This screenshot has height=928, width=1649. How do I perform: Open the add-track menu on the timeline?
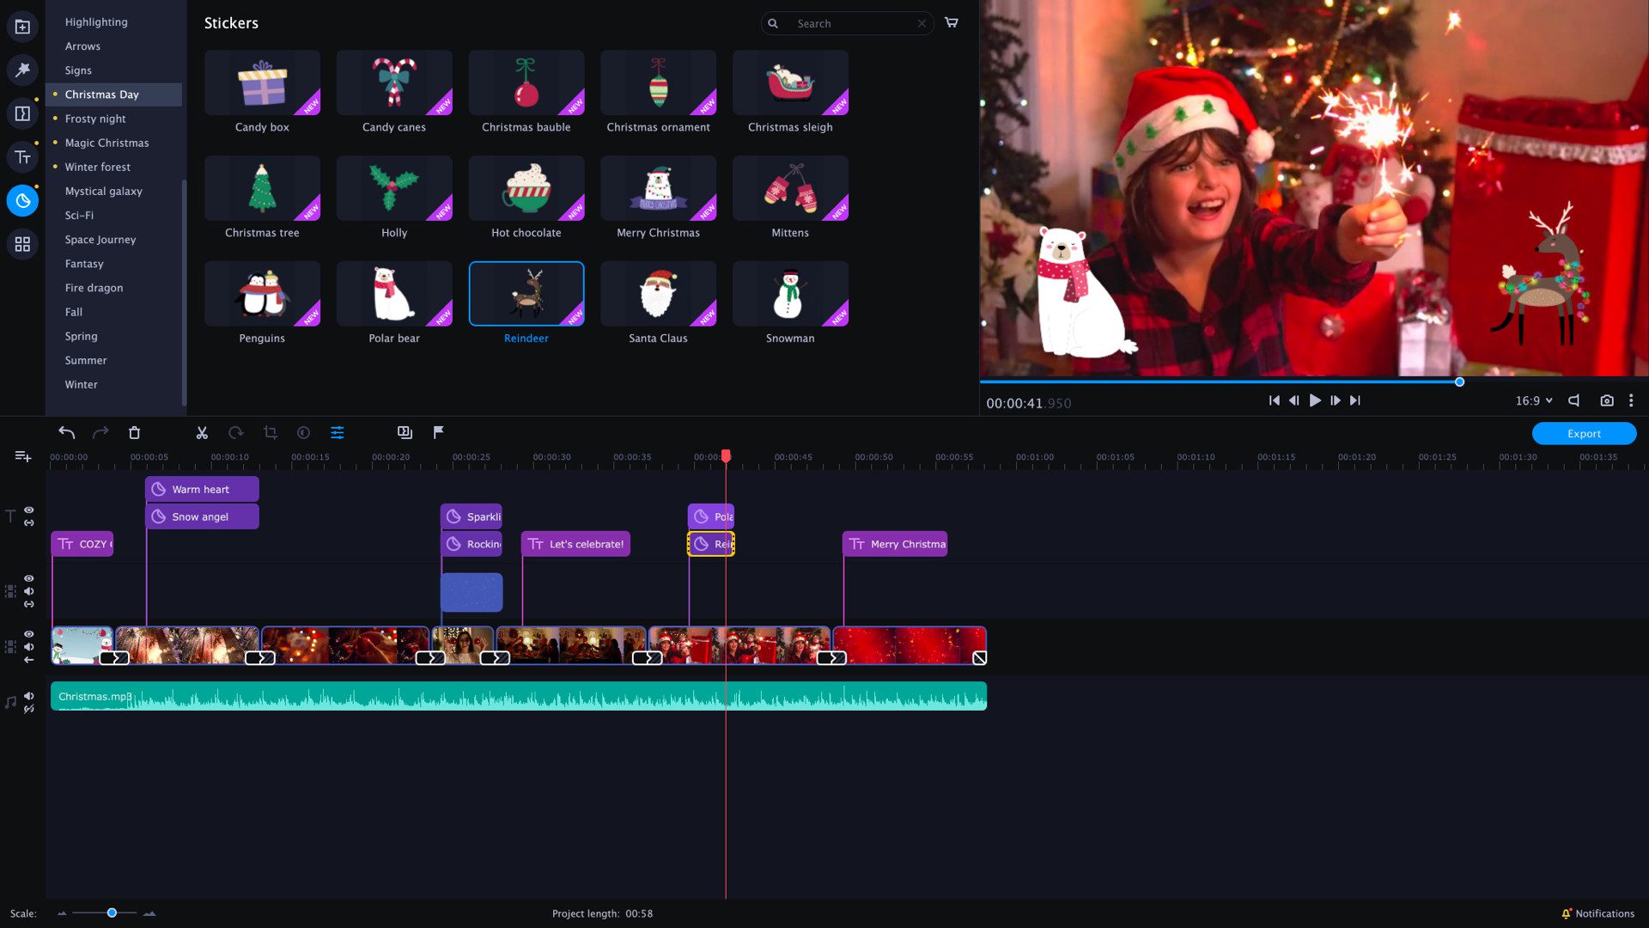coord(22,456)
